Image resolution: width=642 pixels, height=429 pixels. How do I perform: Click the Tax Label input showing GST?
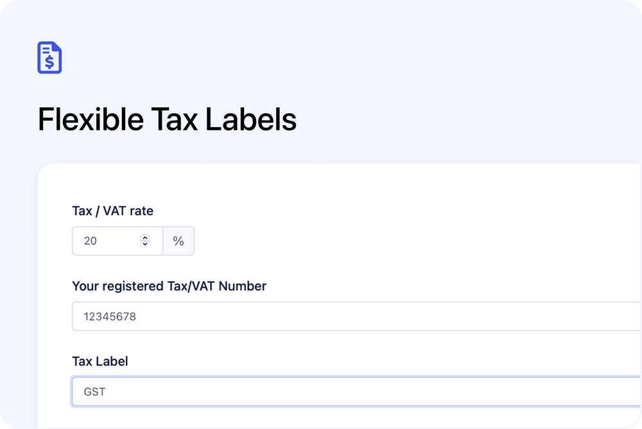[257, 391]
